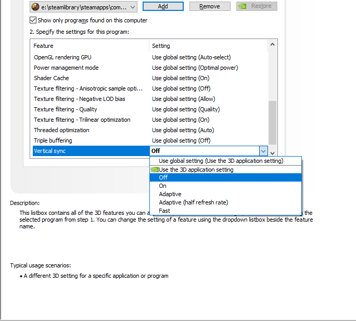
Task: Choose On in the Vertical sync list
Action: [226, 186]
